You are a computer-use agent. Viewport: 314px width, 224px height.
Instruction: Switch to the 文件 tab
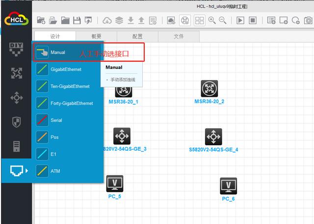[x=179, y=36]
